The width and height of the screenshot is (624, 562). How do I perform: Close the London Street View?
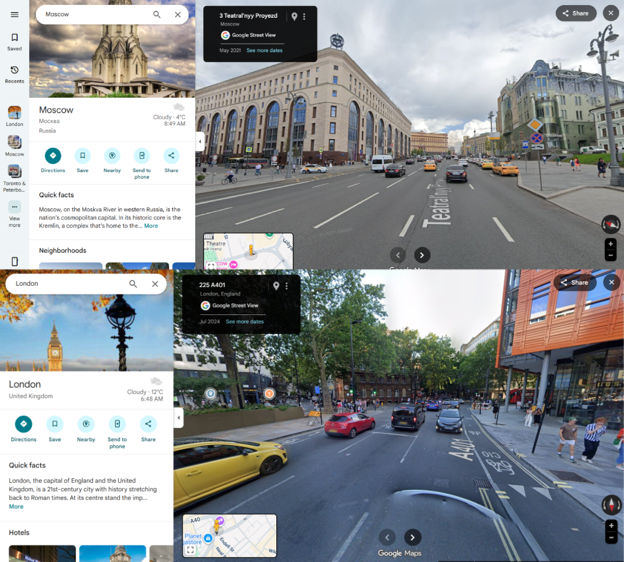coord(612,283)
